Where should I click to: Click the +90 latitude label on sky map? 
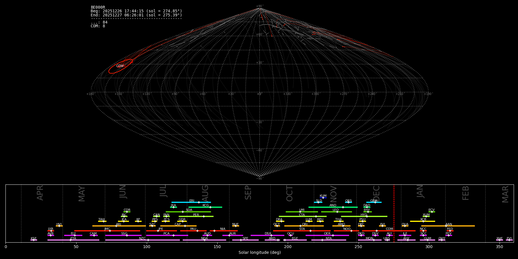coord(260,6)
